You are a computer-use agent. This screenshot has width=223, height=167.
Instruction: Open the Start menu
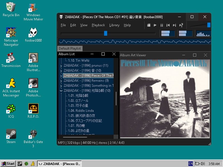(x=8, y=164)
